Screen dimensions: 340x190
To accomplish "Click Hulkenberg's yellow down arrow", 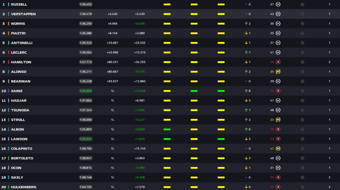I will (246, 187).
